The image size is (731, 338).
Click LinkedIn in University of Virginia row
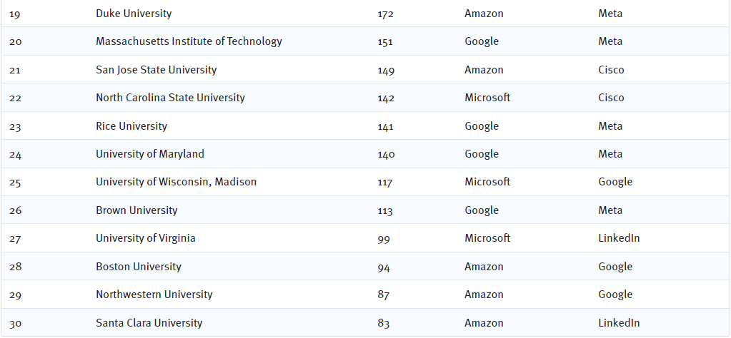coord(619,238)
